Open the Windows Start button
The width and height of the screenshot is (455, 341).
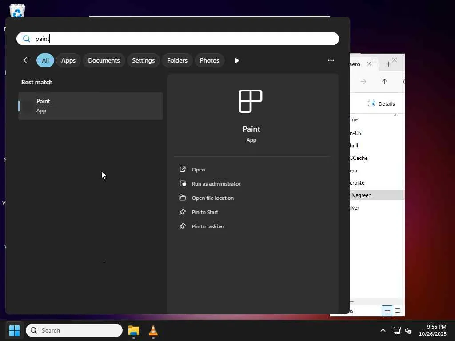15,330
